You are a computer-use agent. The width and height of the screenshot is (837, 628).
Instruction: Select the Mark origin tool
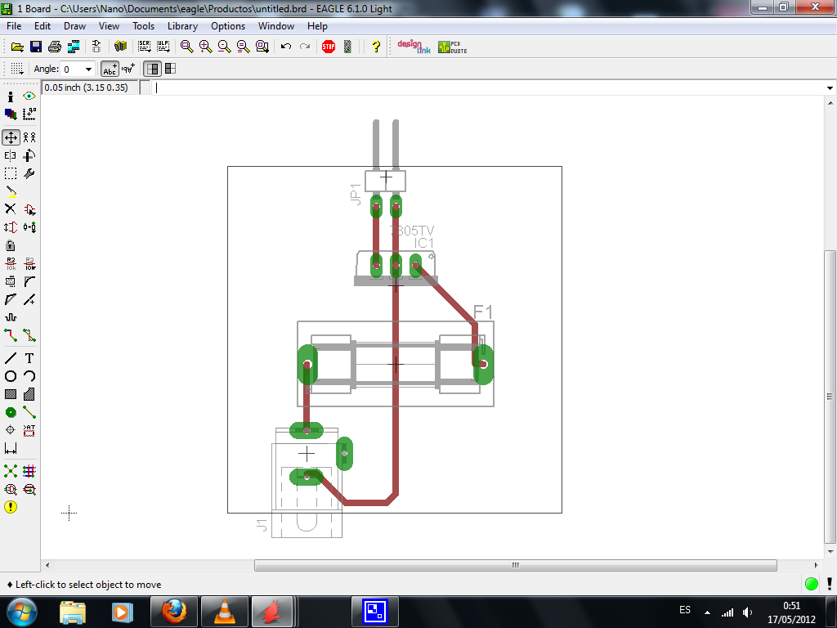click(29, 114)
